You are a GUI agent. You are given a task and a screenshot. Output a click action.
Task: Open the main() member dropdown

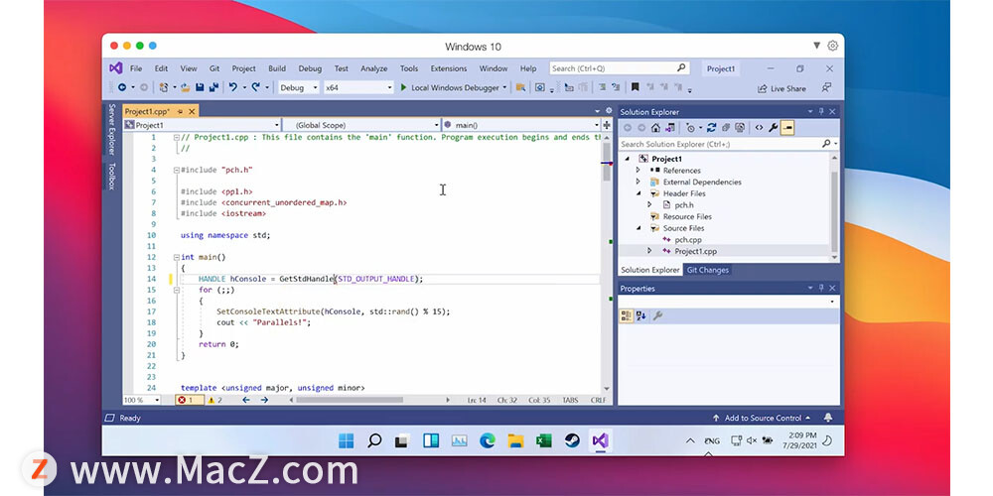click(521, 125)
